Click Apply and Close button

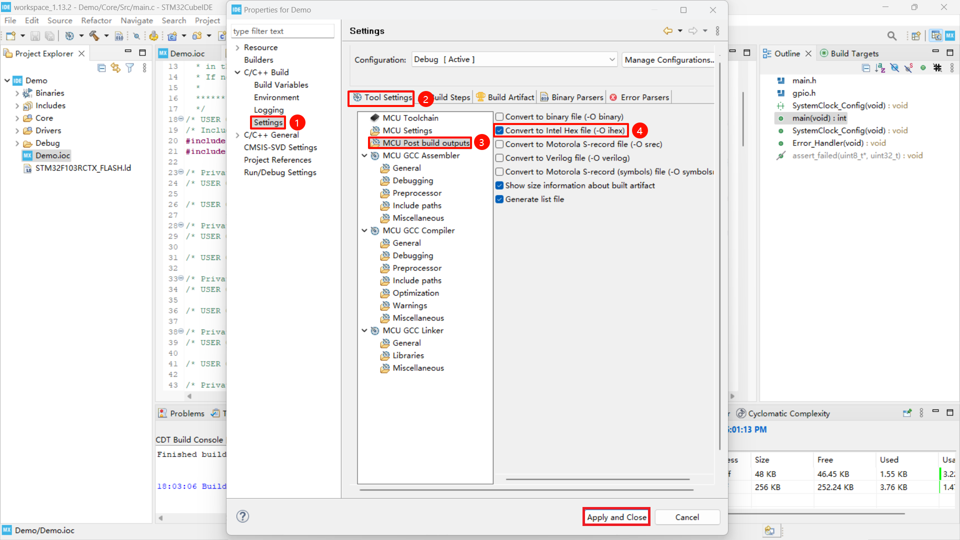616,517
